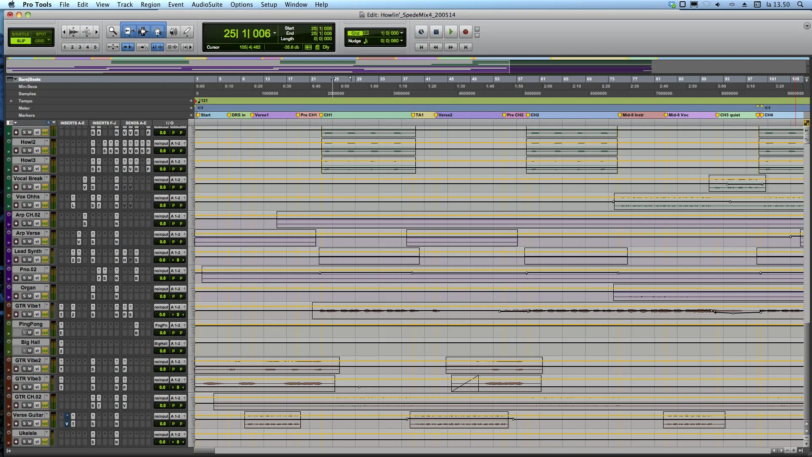812x457 pixels.
Task: Open the Window menu
Action: pyautogui.click(x=296, y=5)
